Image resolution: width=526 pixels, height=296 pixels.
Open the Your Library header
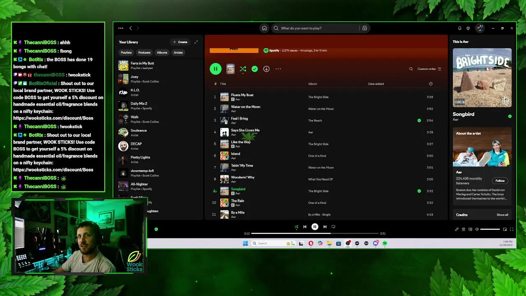tap(129, 42)
